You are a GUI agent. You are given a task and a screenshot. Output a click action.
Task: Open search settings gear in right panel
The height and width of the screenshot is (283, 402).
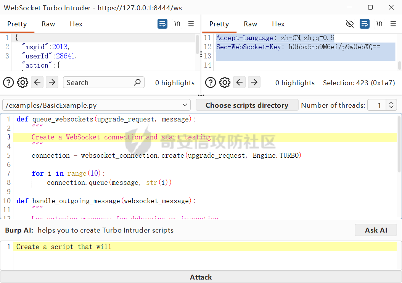pos(225,83)
